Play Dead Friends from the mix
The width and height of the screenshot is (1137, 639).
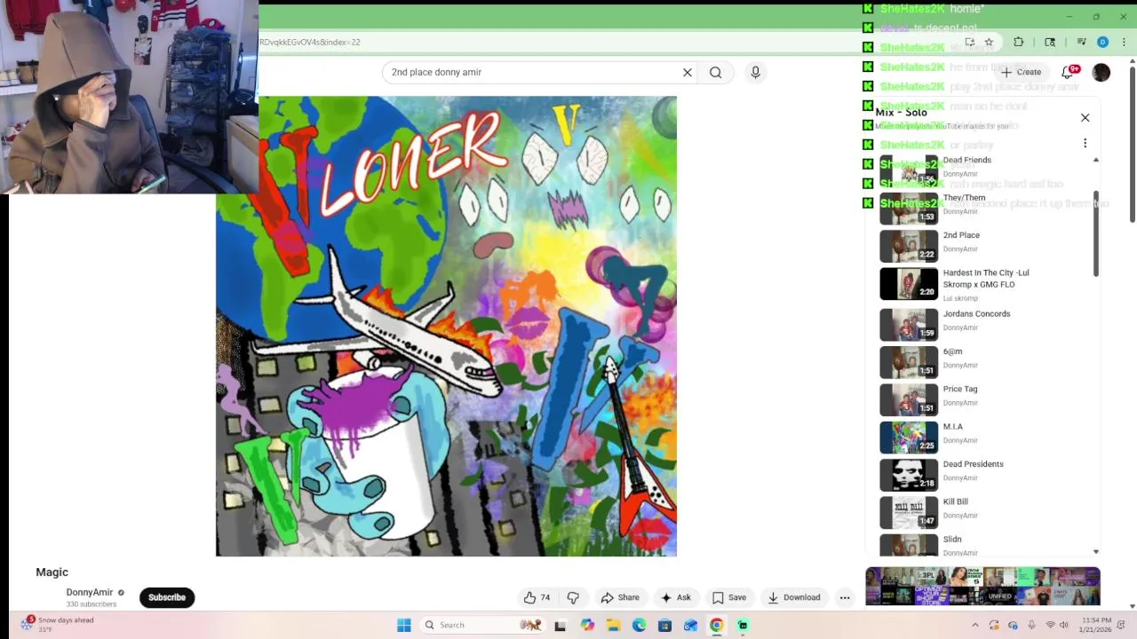tap(982, 166)
